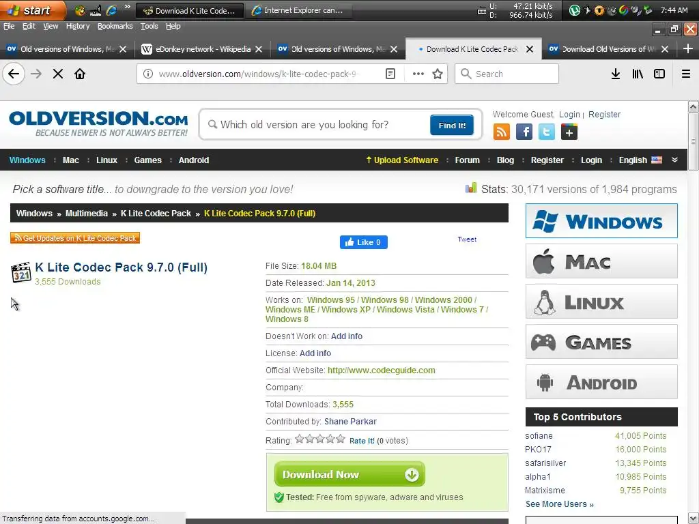699x524 pixels.
Task: Open sofiane in the Top 5 Contributors
Action: 539,436
